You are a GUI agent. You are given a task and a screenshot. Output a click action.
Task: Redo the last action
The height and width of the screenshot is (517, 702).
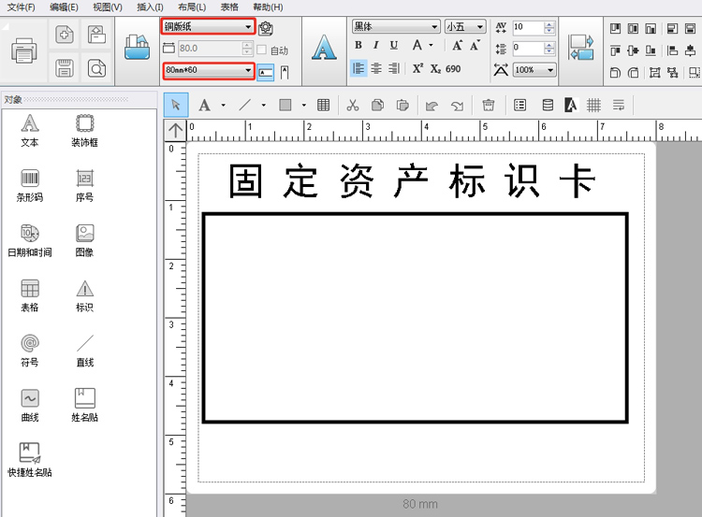[457, 106]
